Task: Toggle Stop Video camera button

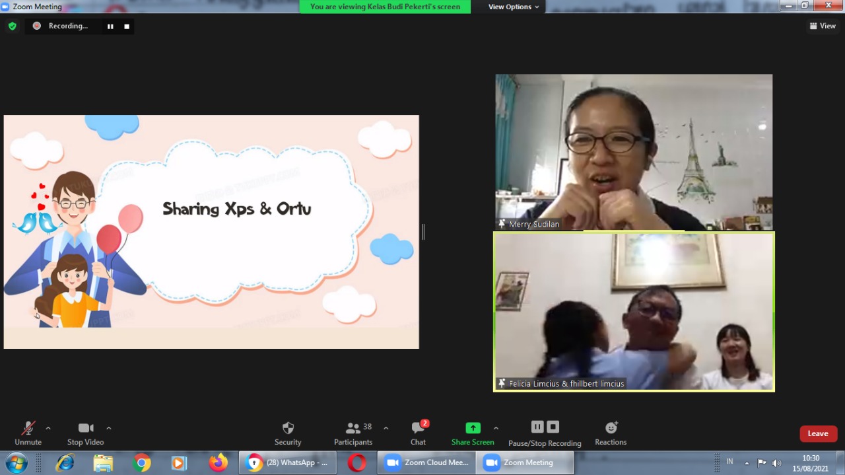Action: coord(85,428)
